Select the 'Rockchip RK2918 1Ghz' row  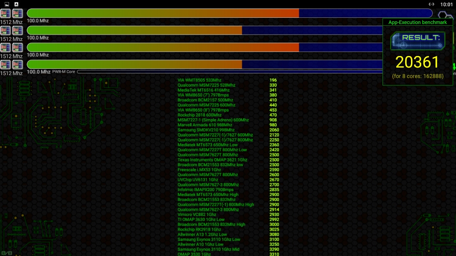(x=228, y=229)
